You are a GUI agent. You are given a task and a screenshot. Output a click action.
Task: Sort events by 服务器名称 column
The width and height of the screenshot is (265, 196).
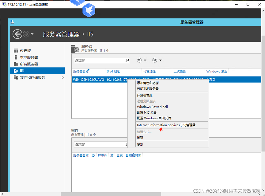pos(81,155)
